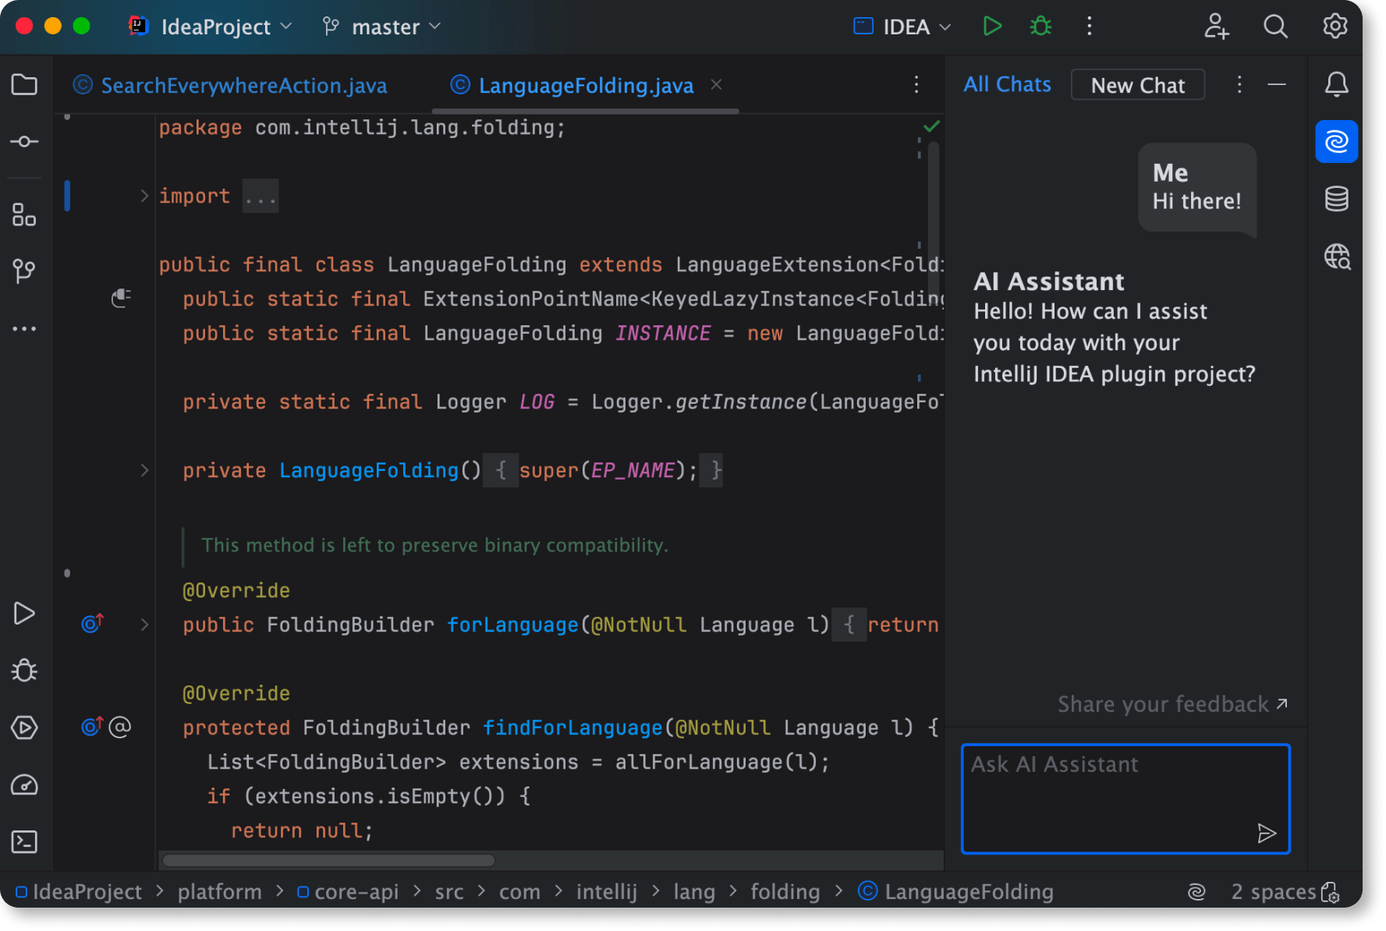This screenshot has height=931, width=1386.
Task: Open the Commit tool window icon
Action: pyautogui.click(x=24, y=142)
